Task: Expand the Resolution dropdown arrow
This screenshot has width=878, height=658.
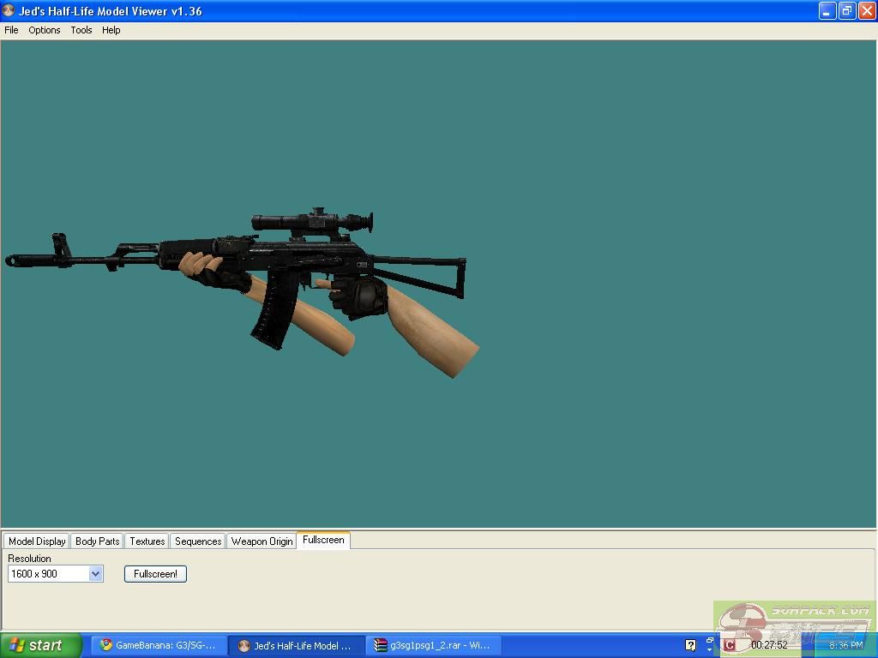Action: tap(96, 573)
